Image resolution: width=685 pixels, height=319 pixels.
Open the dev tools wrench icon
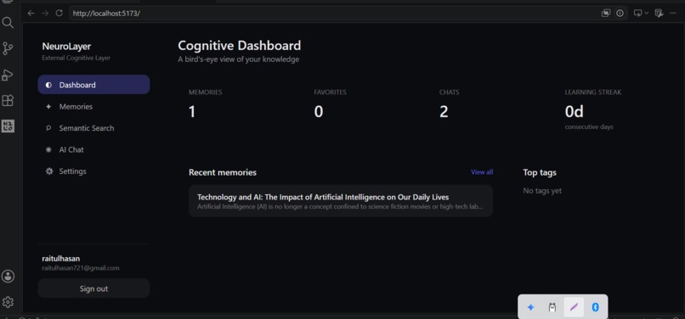point(659,13)
